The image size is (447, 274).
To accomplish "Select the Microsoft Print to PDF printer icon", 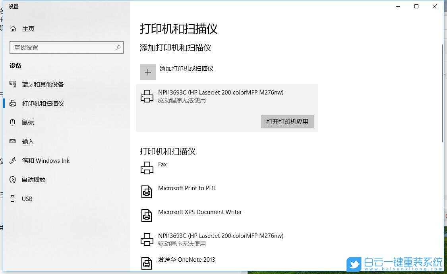I will pyautogui.click(x=147, y=191).
